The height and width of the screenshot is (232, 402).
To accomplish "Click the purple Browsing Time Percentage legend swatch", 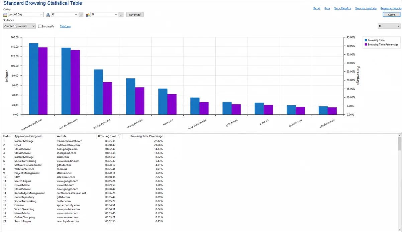I will click(x=366, y=44).
